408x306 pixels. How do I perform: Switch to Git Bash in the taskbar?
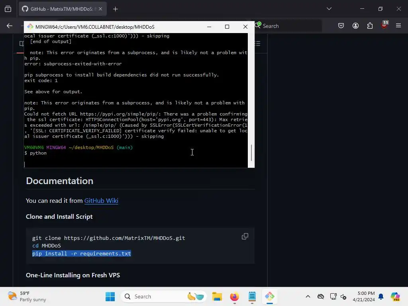pyautogui.click(x=270, y=296)
